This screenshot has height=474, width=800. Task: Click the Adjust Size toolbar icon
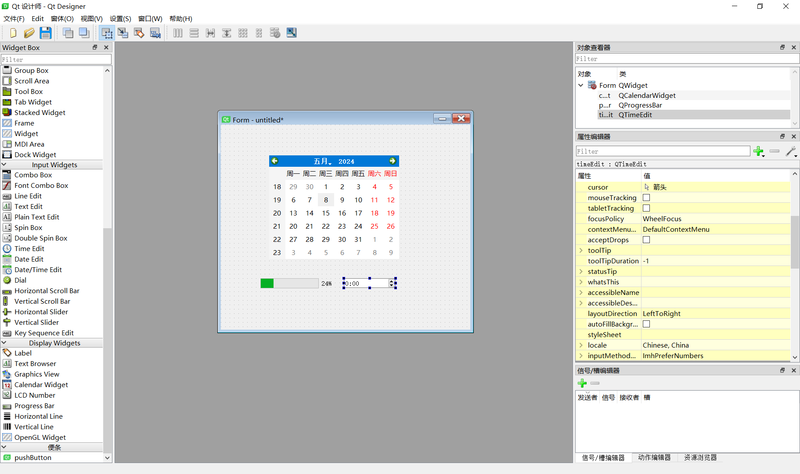pyautogui.click(x=292, y=33)
